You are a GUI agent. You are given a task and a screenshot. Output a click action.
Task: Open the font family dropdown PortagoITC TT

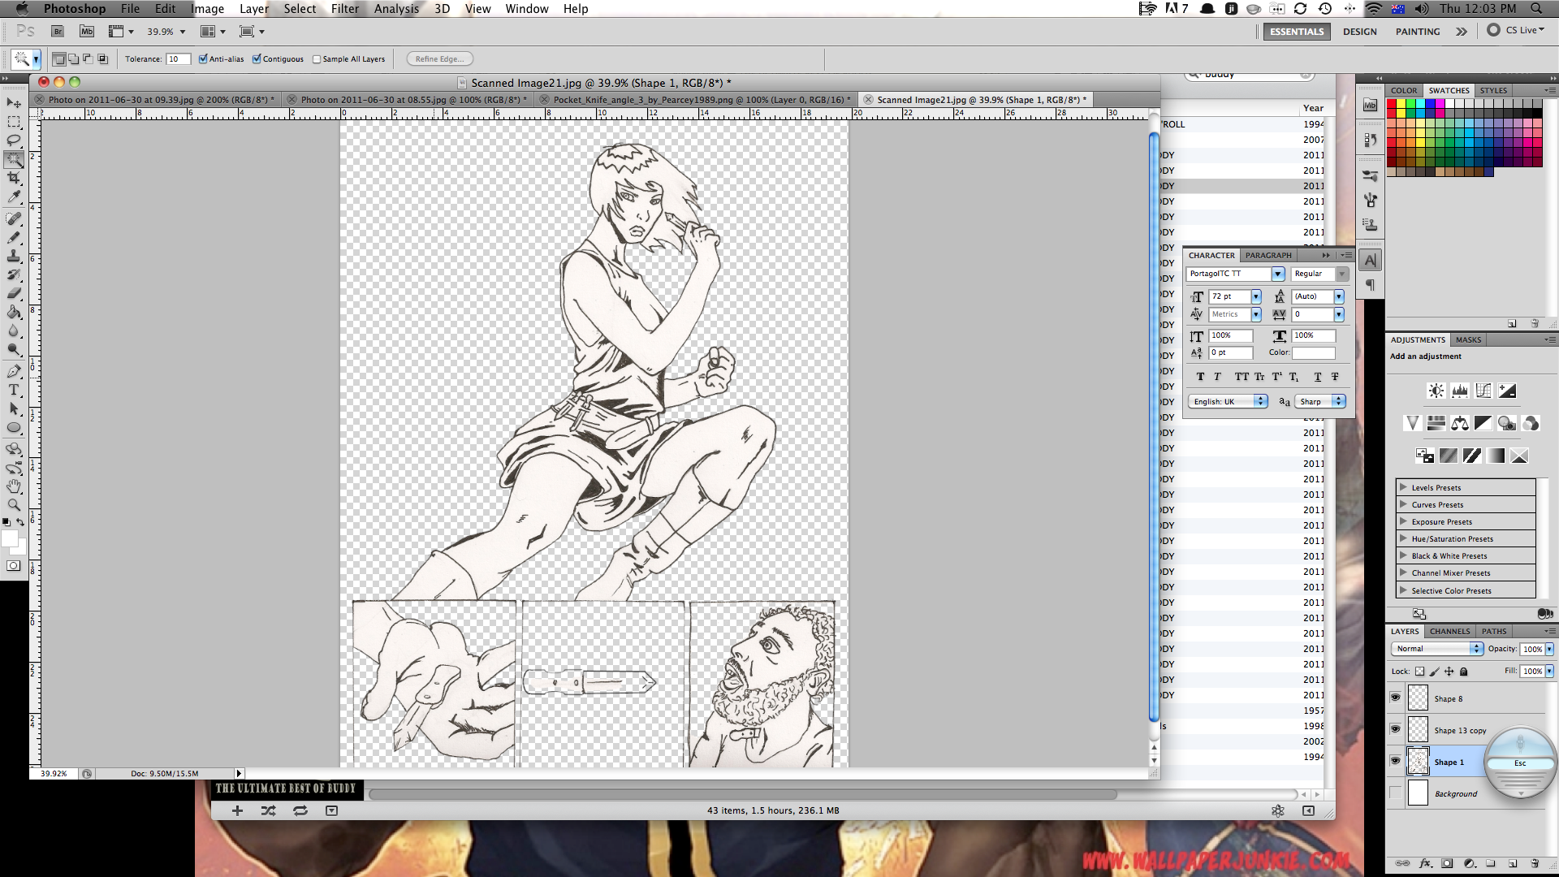click(1278, 274)
